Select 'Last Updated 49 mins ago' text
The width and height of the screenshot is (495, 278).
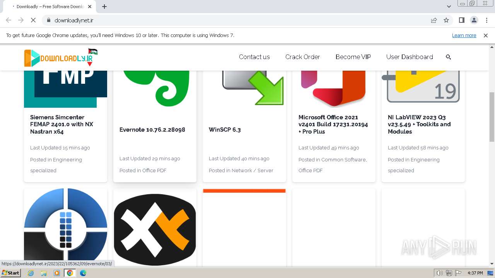pos(329,147)
